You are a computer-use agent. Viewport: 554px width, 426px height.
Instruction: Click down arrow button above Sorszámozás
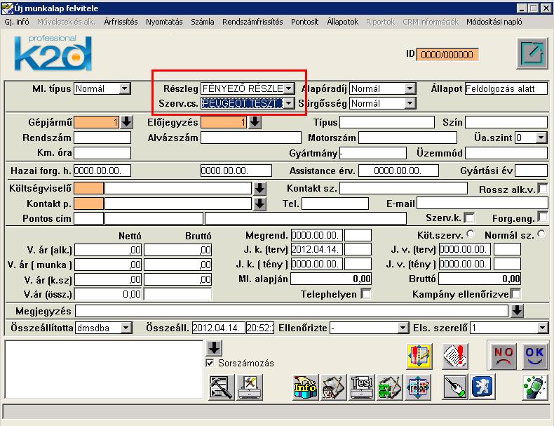pos(214,348)
